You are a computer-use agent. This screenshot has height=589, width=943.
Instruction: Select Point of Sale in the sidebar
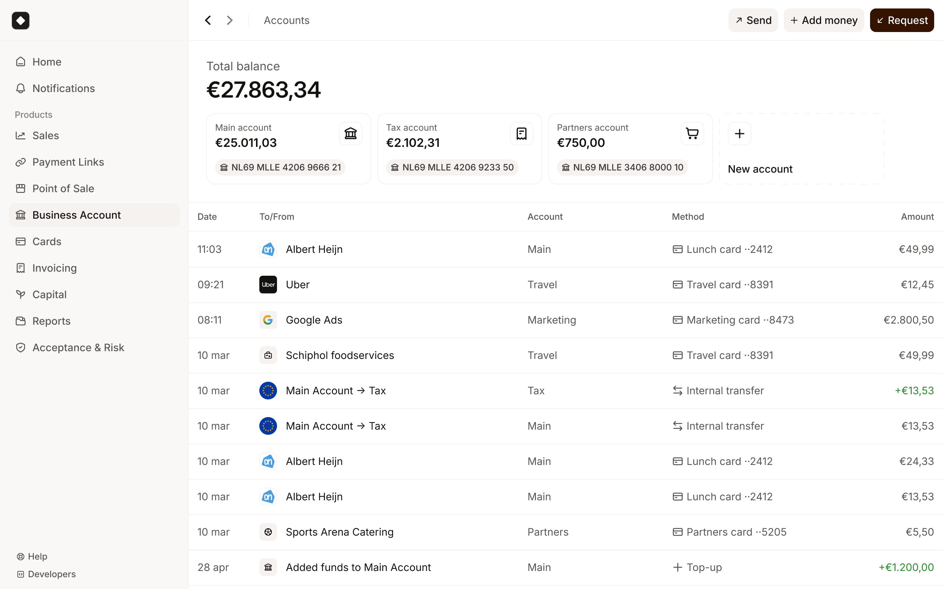(x=63, y=188)
